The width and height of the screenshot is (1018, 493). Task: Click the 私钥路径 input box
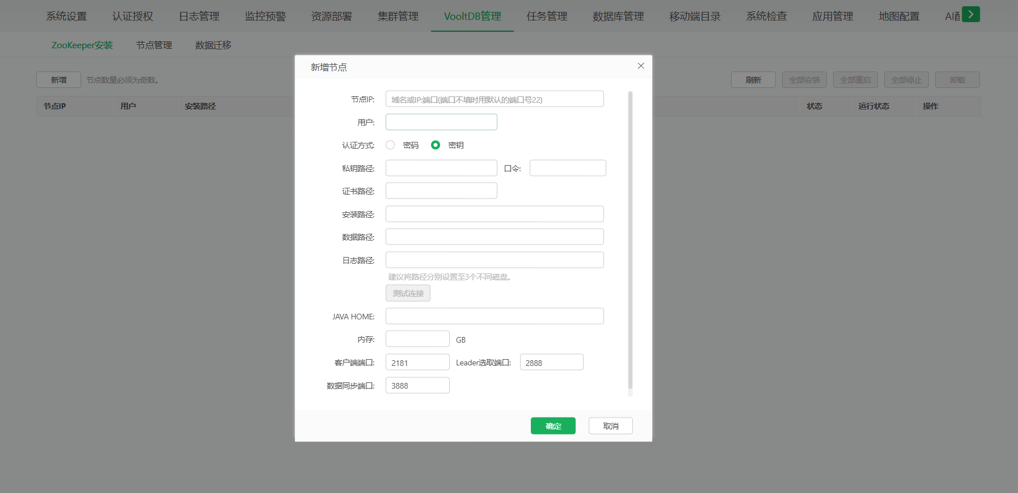(441, 168)
